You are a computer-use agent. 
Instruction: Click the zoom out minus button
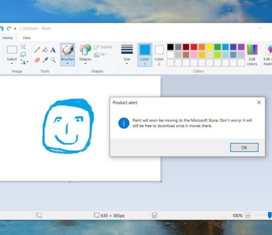coord(248,215)
